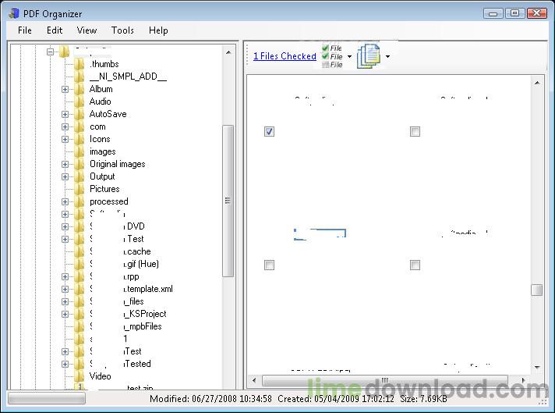This screenshot has width=555, height=413.
Task: Select the .thumbs folder icon
Action: click(80, 64)
